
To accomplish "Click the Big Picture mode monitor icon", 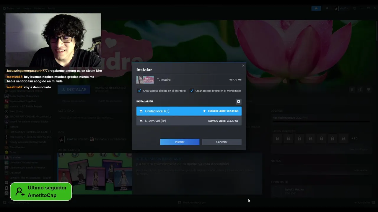I will click(355, 8).
